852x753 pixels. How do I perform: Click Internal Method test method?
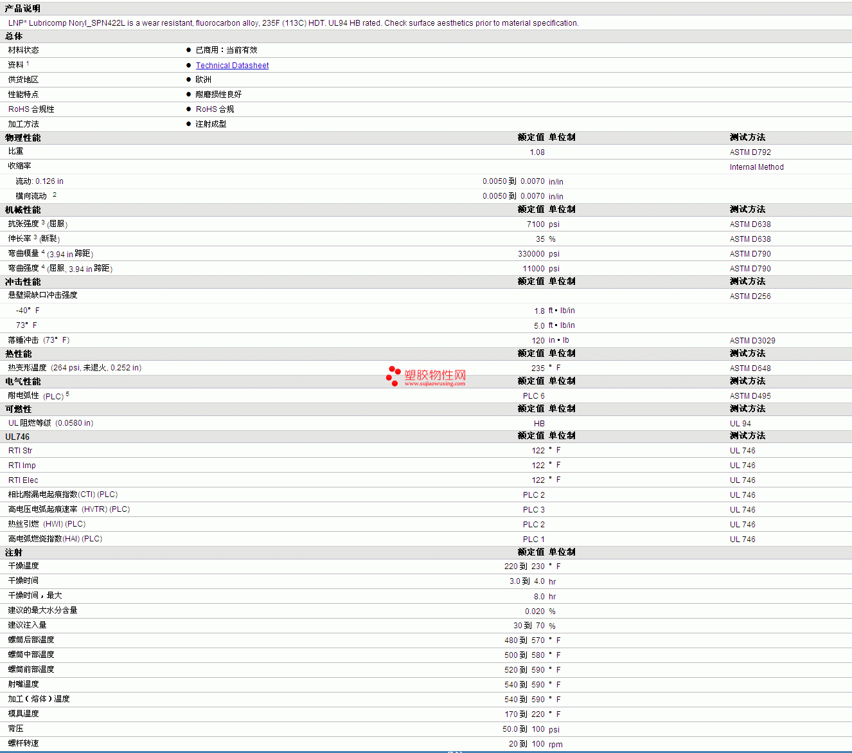756,167
